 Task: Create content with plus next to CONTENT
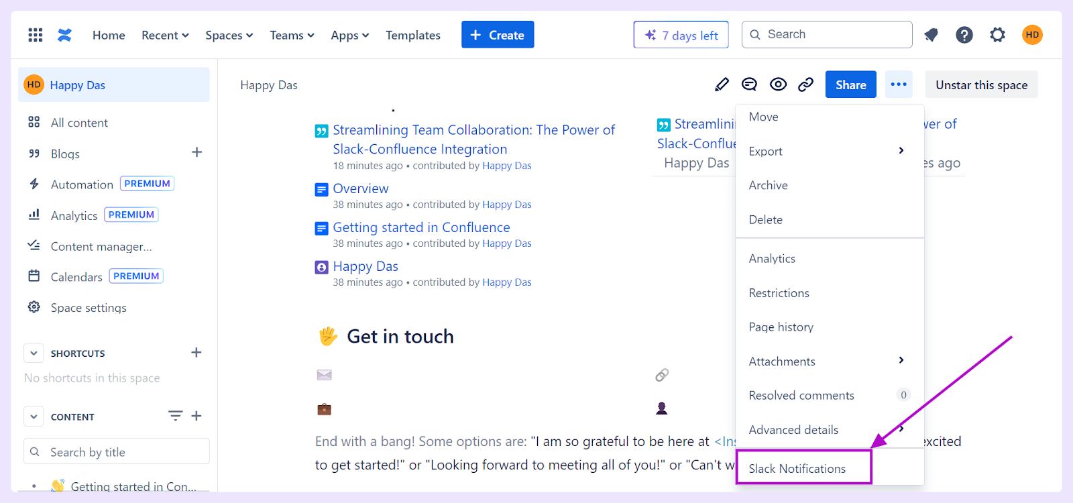pyautogui.click(x=196, y=416)
